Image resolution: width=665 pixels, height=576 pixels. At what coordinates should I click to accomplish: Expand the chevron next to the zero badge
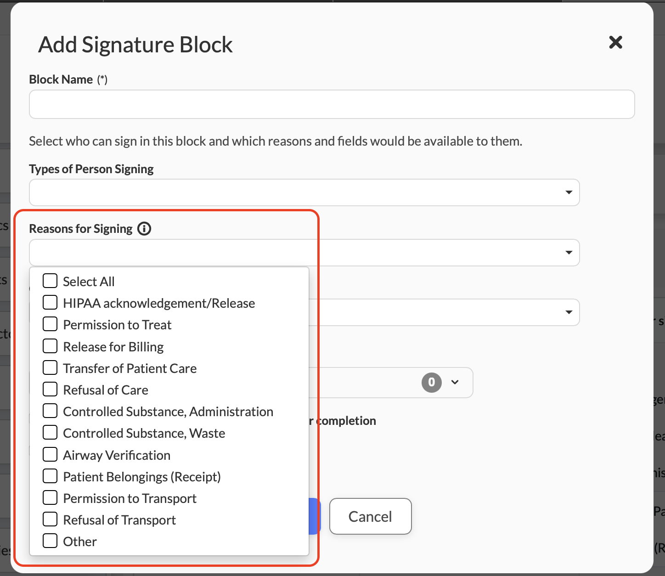pos(455,382)
